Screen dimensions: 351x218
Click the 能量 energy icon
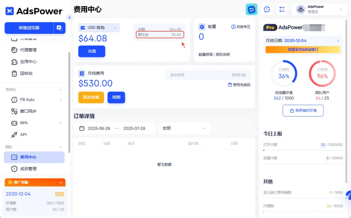point(202,27)
